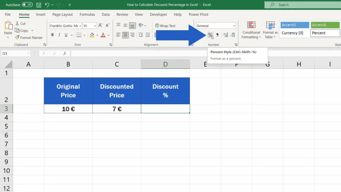Click the Decrease Decimal icon
Screen dimensions: 341x192
pyautogui.click(x=233, y=35)
